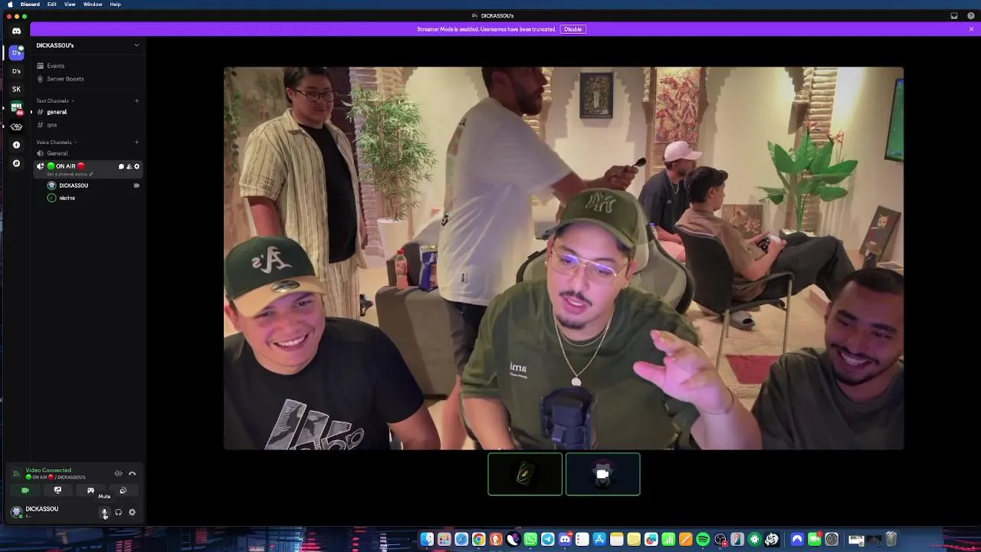This screenshot has height=552, width=981.
Task: Open Discord direct messages home icon
Action: (16, 31)
